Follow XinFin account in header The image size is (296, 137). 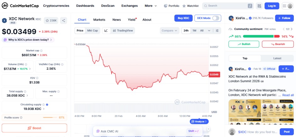click(x=284, y=18)
